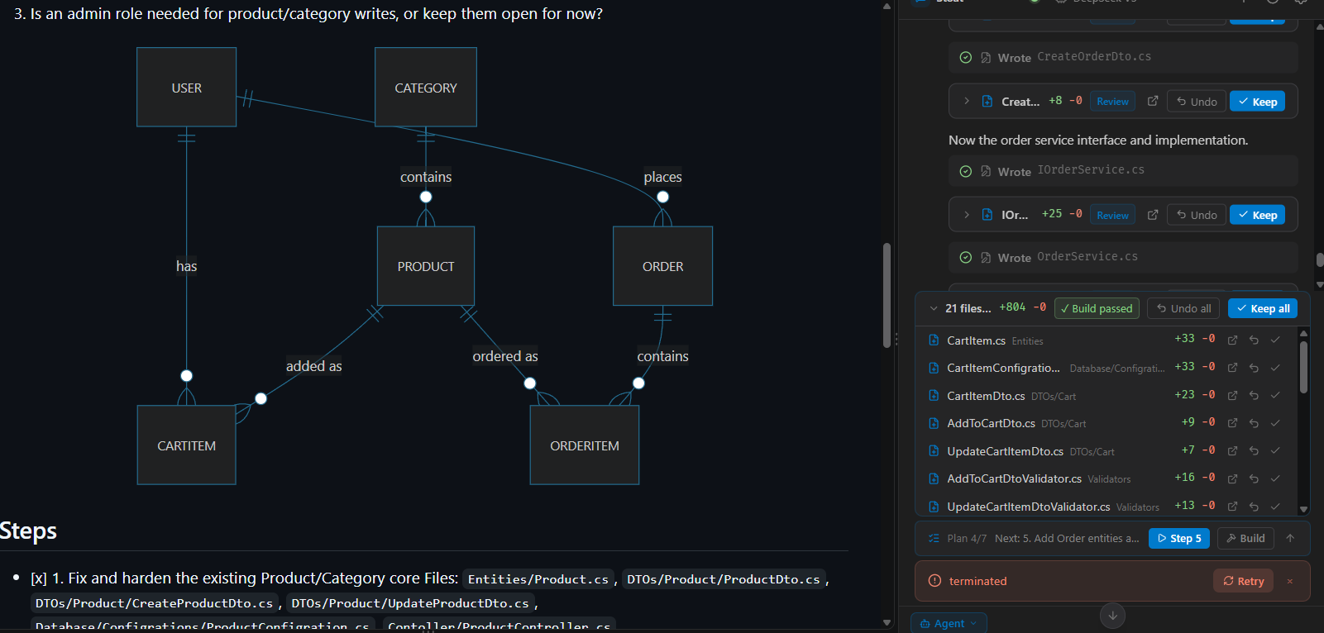This screenshot has width=1324, height=633.
Task: Retry the terminated request
Action: (x=1244, y=581)
